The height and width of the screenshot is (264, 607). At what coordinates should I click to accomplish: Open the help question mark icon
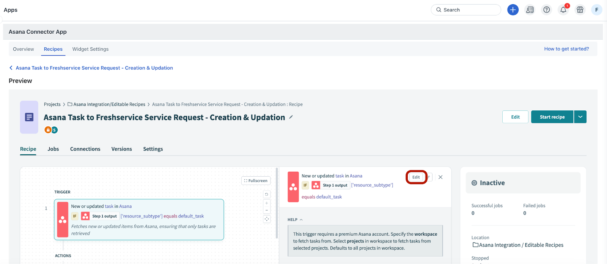point(547,10)
